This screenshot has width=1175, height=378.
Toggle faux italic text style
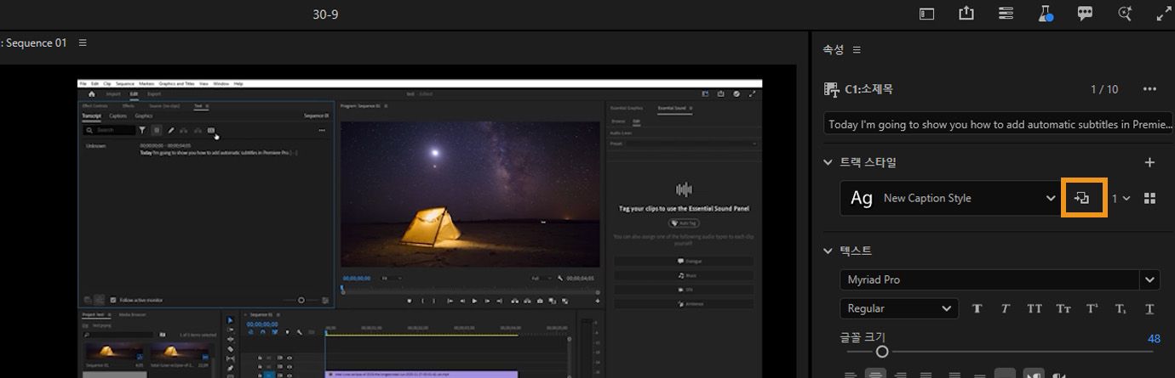1006,308
